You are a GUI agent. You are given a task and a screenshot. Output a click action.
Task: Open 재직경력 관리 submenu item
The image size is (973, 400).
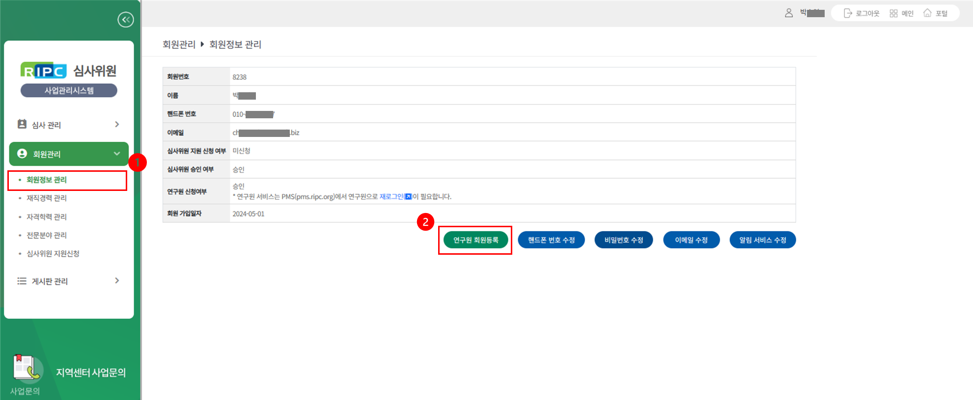click(47, 198)
